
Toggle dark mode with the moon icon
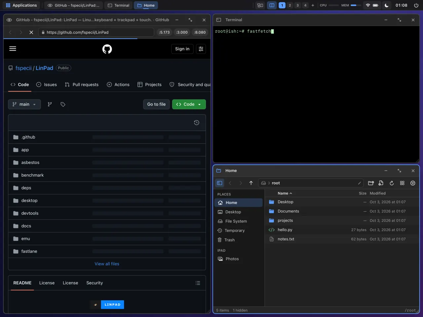pos(387,5)
